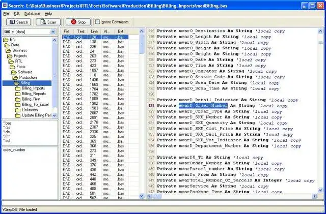The height and width of the screenshot is (214, 326).
Task: Select result row with line 1097
Action: (95, 70)
